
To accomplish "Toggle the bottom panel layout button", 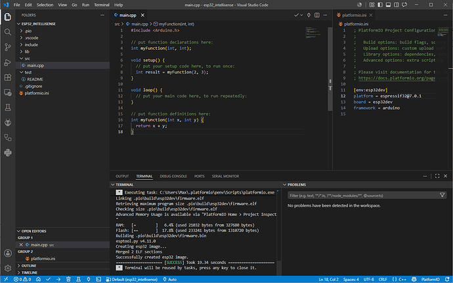I will coord(388,5).
